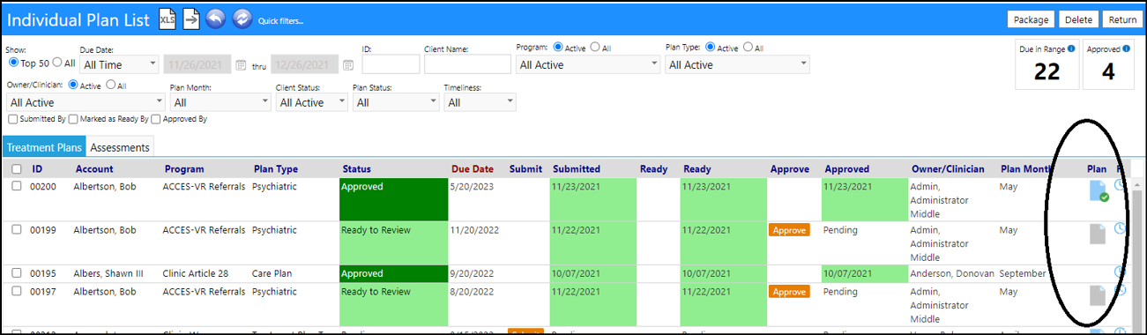Sort by the Plan Type column header
The image size is (1147, 335).
tap(276, 169)
